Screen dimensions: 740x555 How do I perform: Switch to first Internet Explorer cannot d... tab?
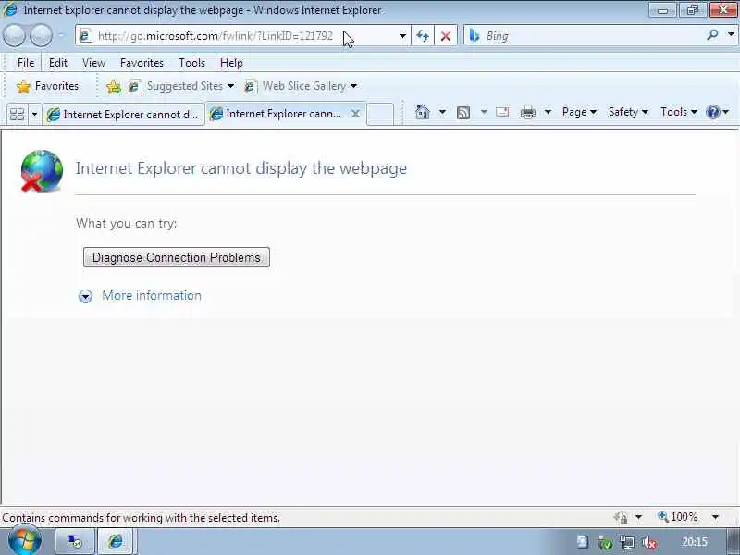coord(124,114)
